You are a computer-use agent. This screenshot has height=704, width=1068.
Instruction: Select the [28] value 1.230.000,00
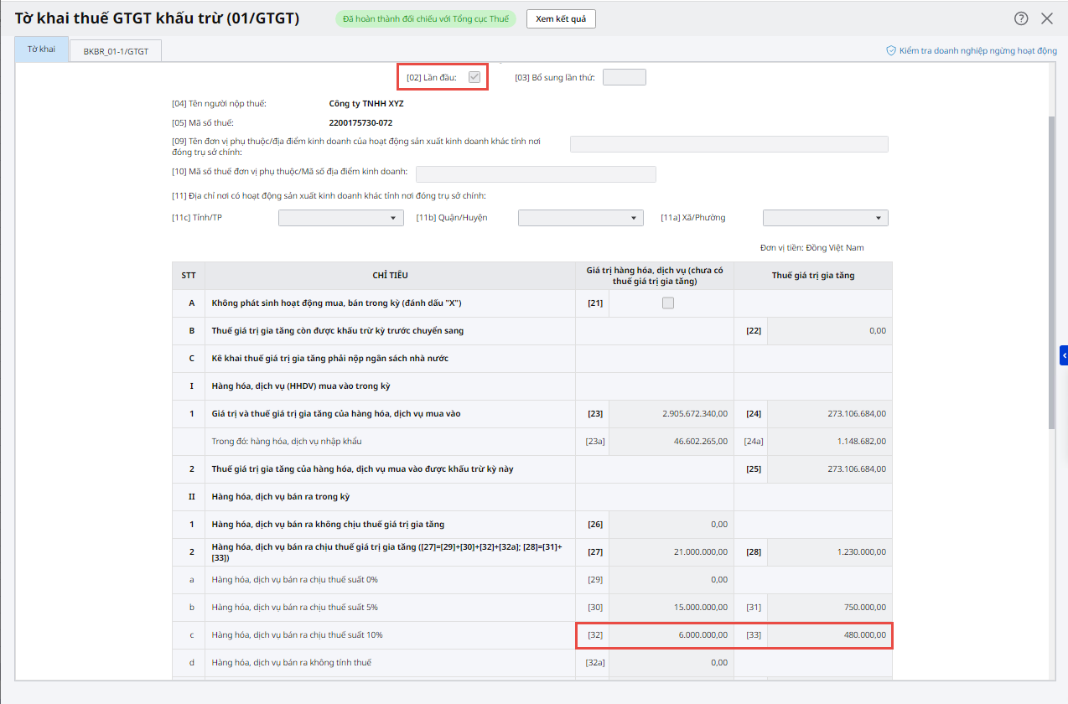click(x=830, y=552)
